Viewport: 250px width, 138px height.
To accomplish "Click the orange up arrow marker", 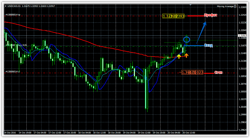I will click(x=186, y=55).
